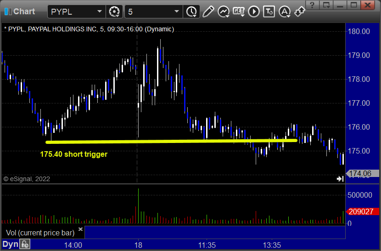Click the question mark help button
The width and height of the screenshot is (381, 251).
coord(313,5)
